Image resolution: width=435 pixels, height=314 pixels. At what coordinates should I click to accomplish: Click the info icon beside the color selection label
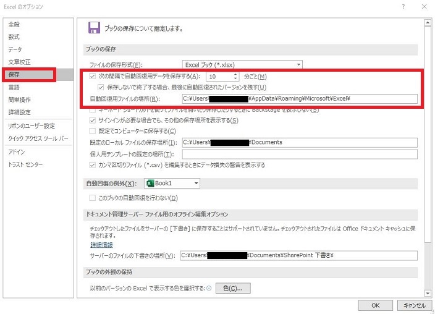[209, 288]
